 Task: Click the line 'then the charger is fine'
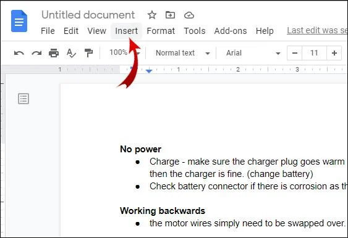tap(231, 174)
